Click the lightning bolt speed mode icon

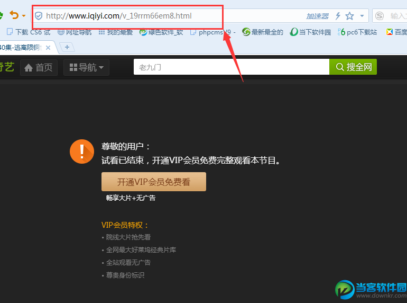[x=338, y=16]
